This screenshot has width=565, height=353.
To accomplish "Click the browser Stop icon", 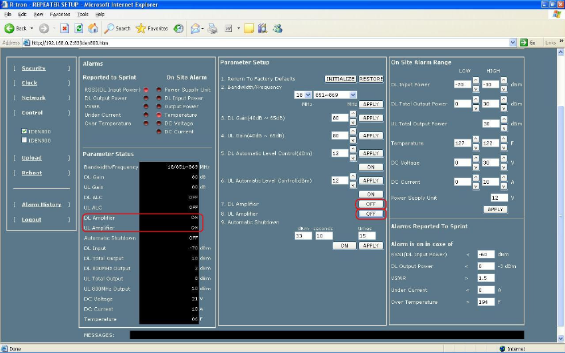I will pyautogui.click(x=64, y=29).
